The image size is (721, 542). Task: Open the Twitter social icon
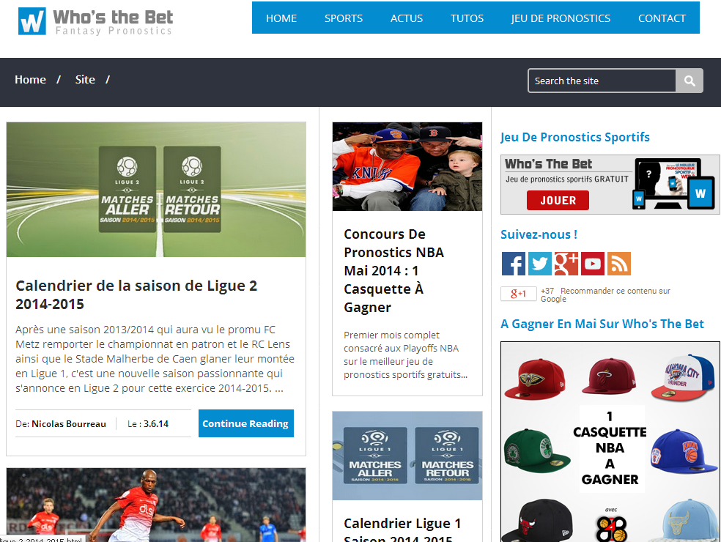pyautogui.click(x=540, y=264)
